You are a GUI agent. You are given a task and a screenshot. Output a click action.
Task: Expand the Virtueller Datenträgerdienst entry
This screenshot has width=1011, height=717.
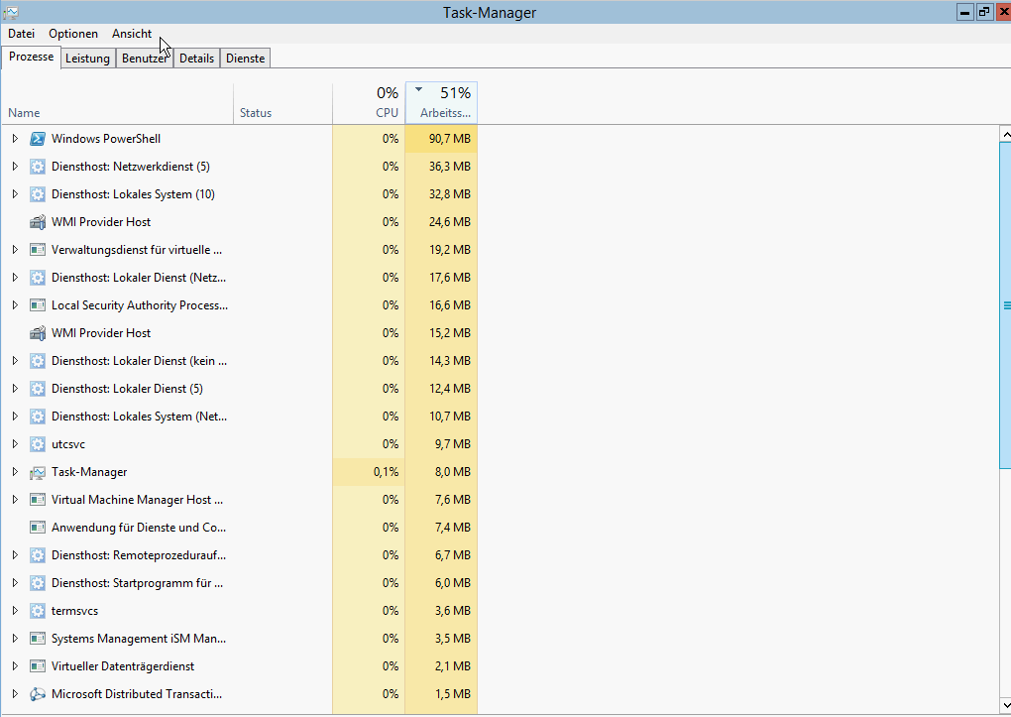[15, 665]
